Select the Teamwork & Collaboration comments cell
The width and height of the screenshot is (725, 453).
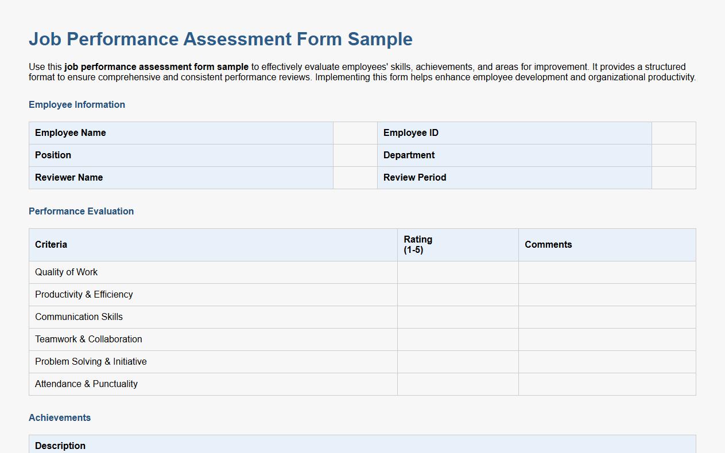[606, 339]
